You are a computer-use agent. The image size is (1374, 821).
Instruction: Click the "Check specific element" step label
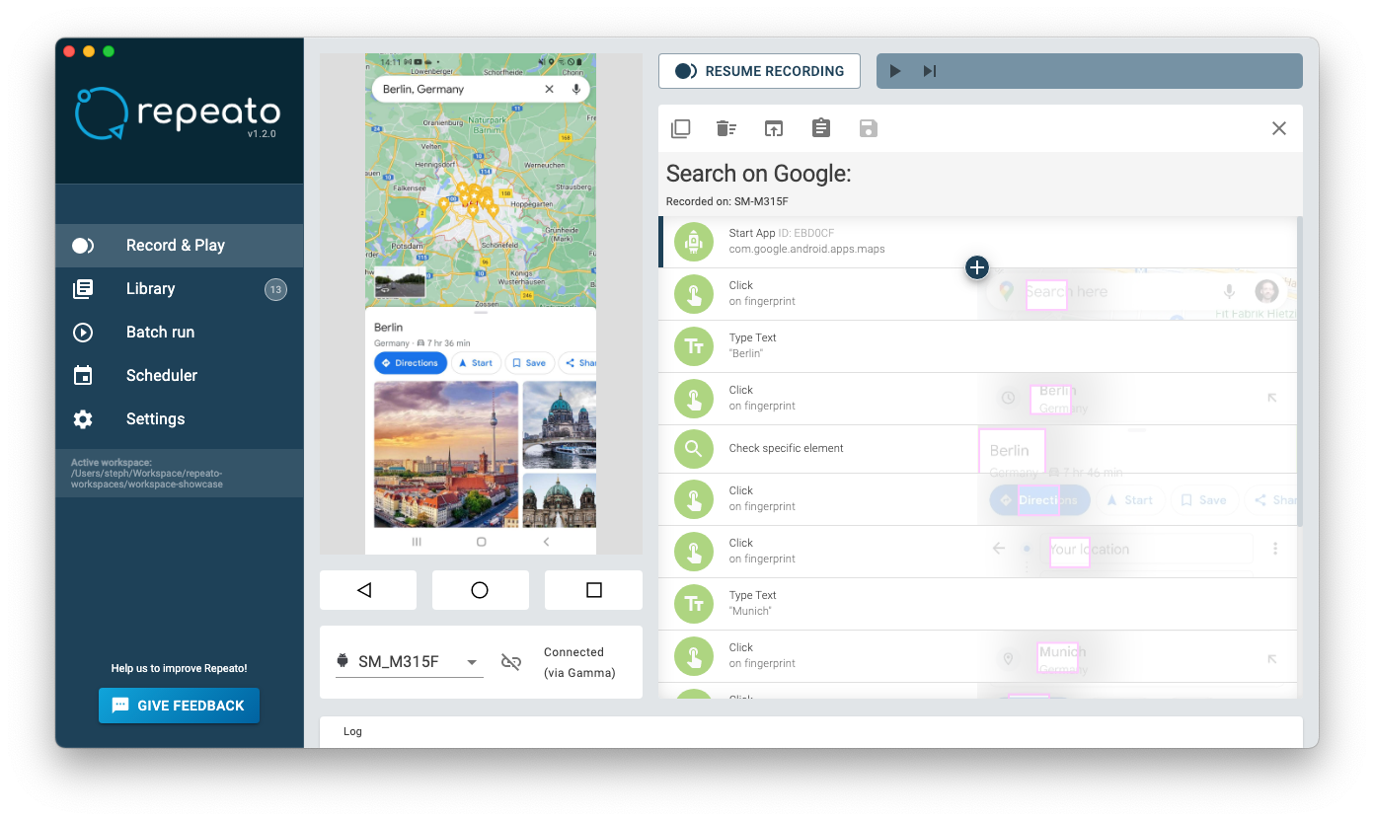pos(787,448)
